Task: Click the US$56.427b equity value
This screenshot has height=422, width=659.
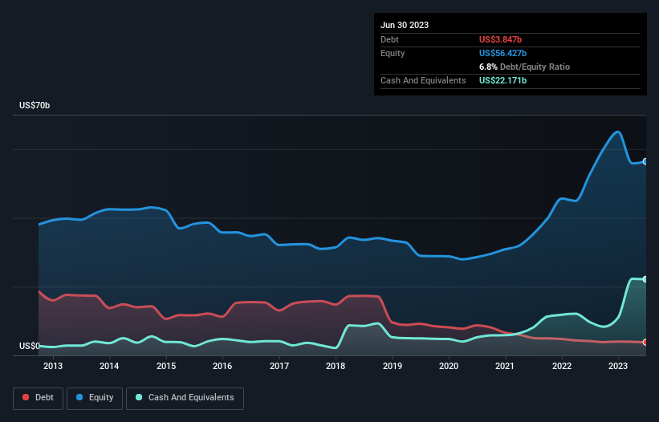Action: click(x=502, y=53)
